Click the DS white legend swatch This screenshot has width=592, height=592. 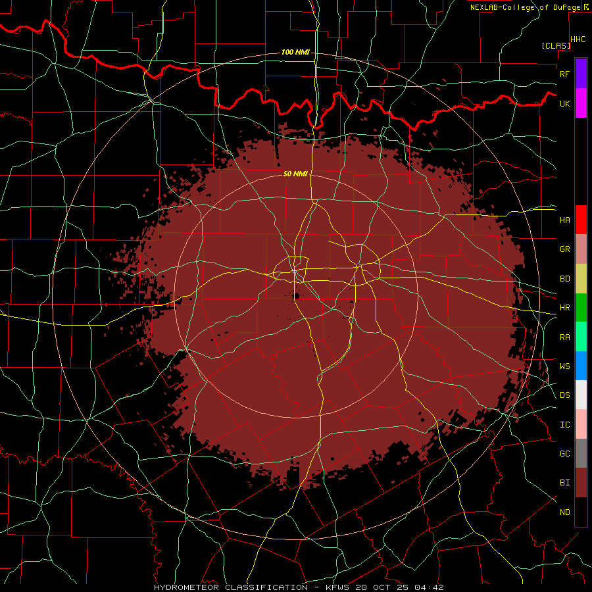tap(581, 395)
